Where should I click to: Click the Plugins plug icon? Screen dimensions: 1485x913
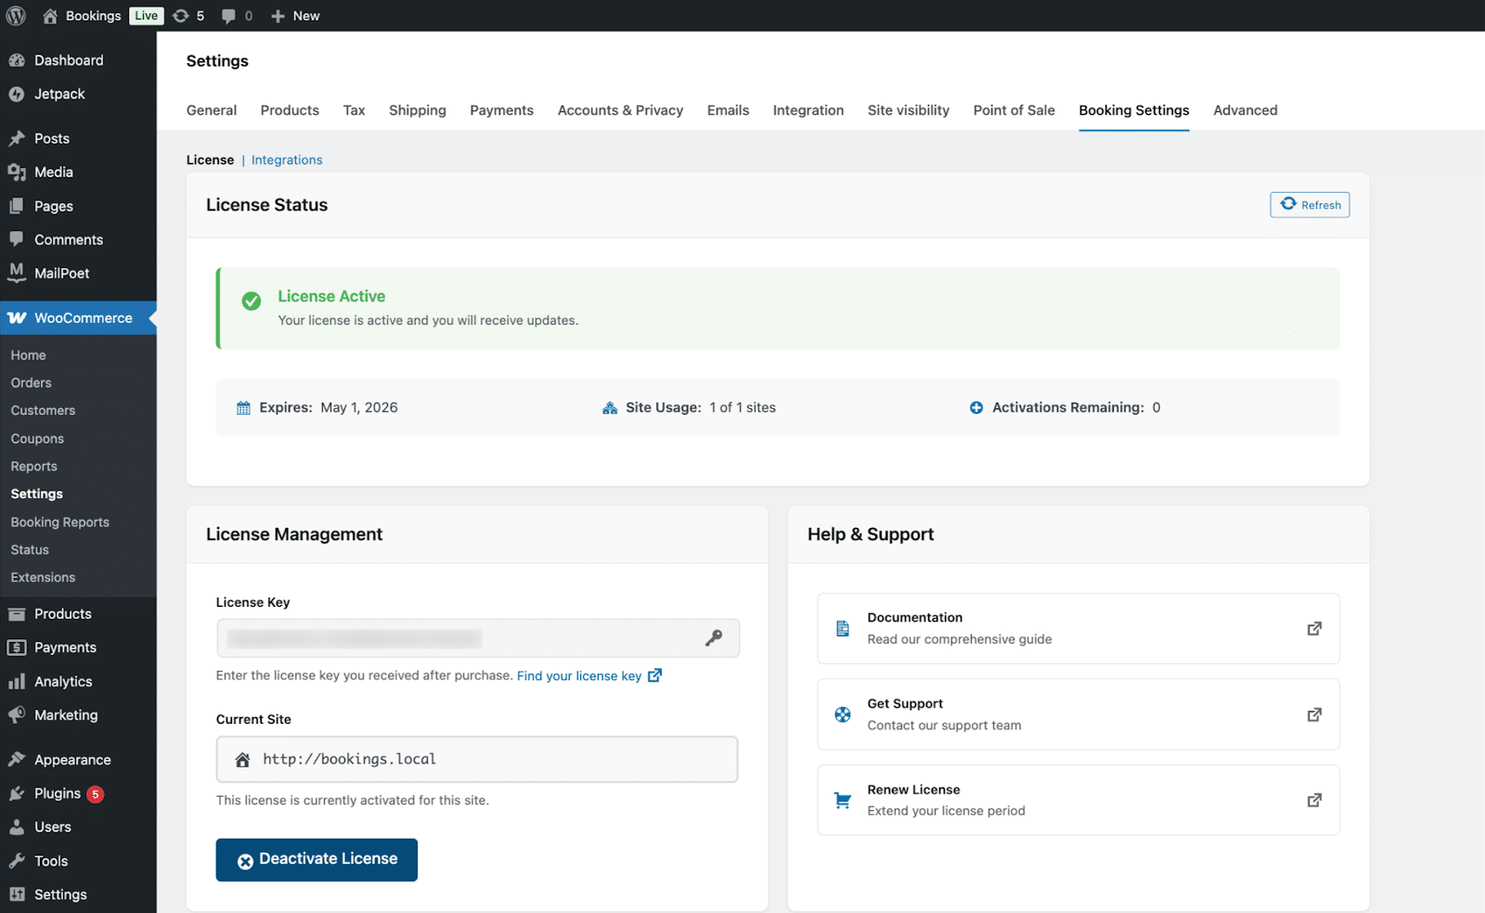point(17,793)
